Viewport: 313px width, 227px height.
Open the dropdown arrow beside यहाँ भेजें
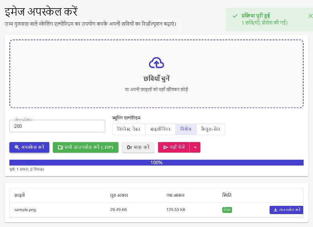pos(195,147)
